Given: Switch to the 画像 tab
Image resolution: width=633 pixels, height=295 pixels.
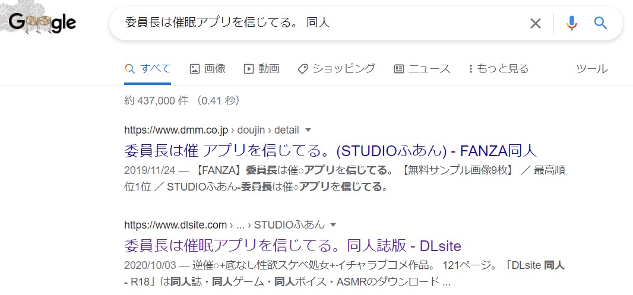Looking at the screenshot, I should [207, 69].
